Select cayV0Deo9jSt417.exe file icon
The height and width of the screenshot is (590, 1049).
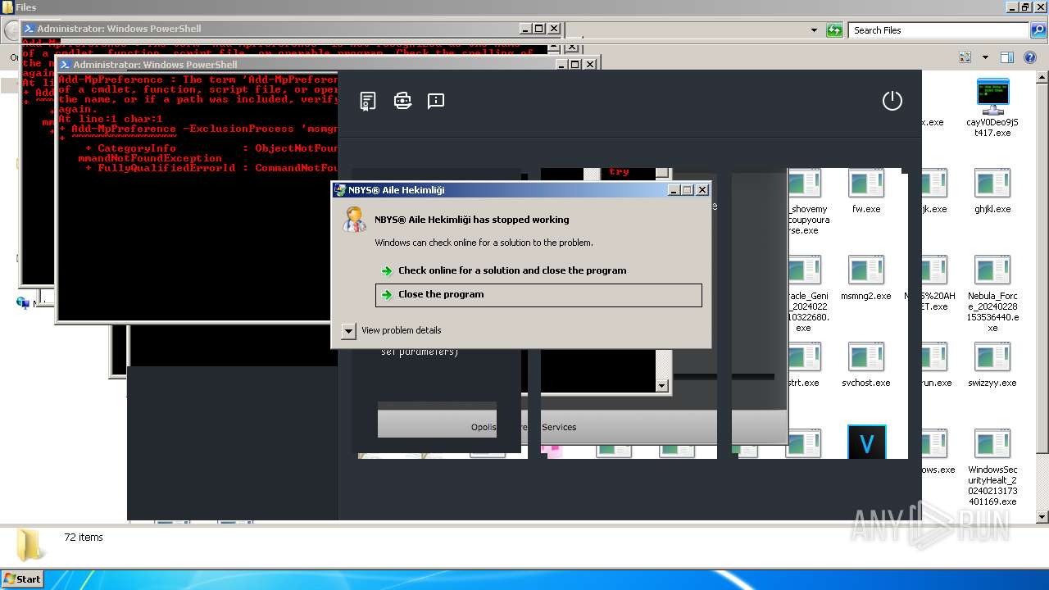(x=992, y=98)
